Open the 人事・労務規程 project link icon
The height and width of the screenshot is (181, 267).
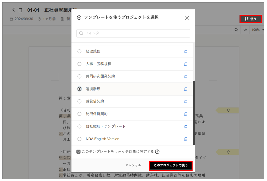(186, 64)
